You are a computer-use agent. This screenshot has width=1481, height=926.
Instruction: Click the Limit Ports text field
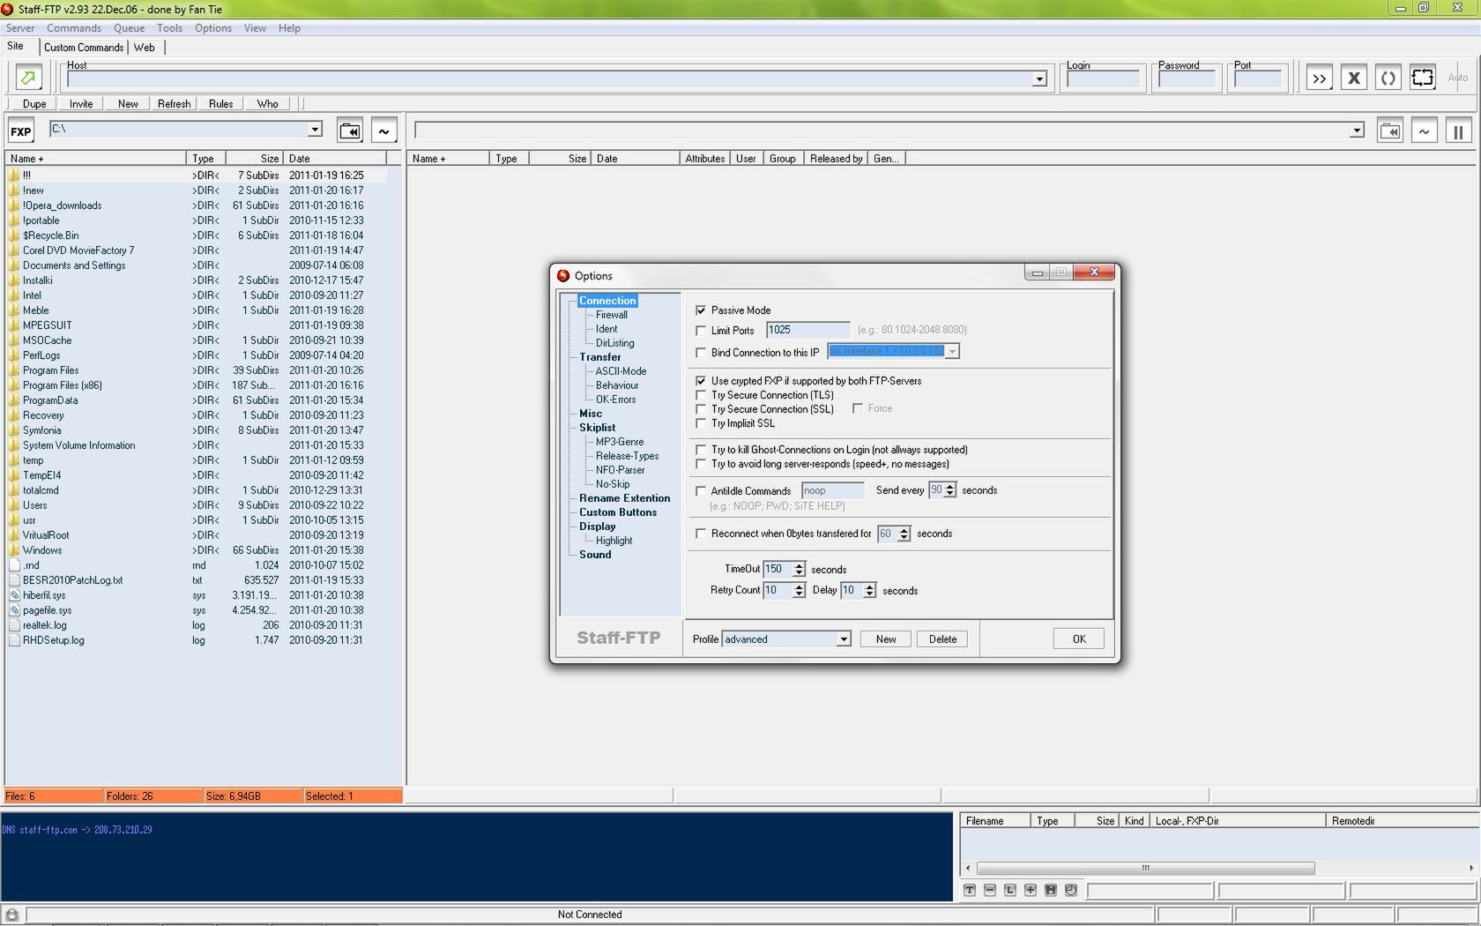pos(807,330)
